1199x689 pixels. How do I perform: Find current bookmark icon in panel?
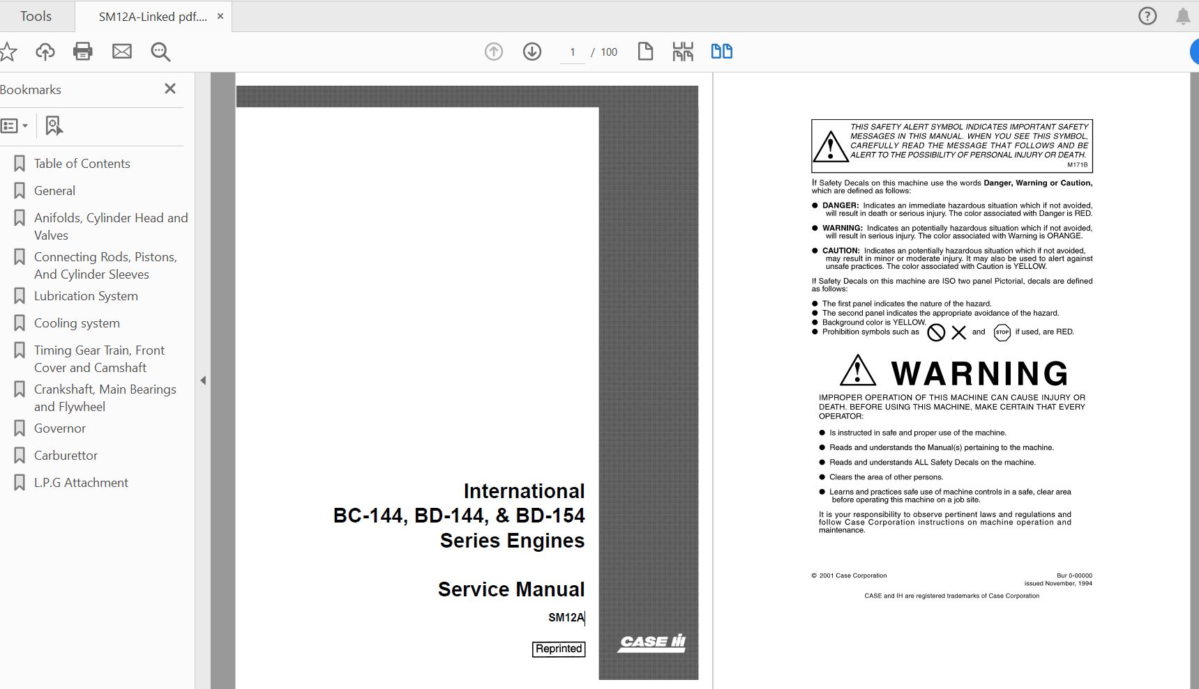[x=54, y=125]
